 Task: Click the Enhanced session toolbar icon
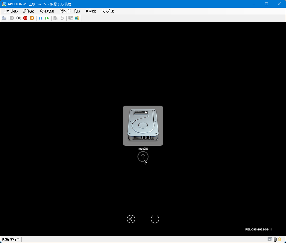click(x=71, y=18)
